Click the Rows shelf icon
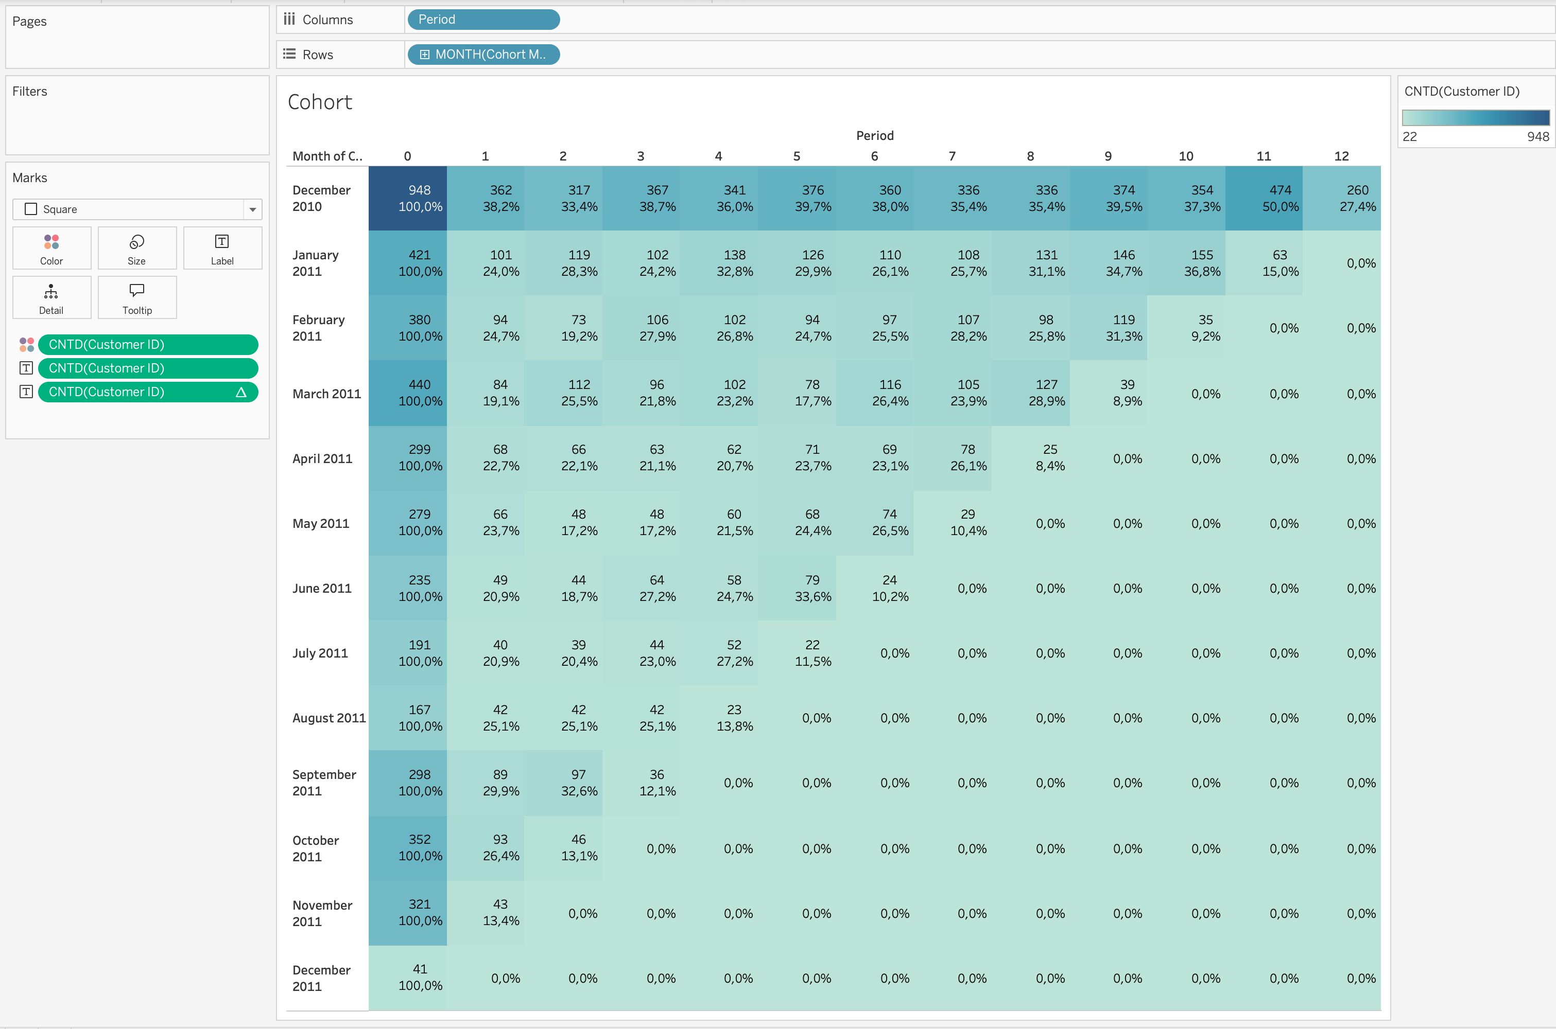 pyautogui.click(x=289, y=55)
